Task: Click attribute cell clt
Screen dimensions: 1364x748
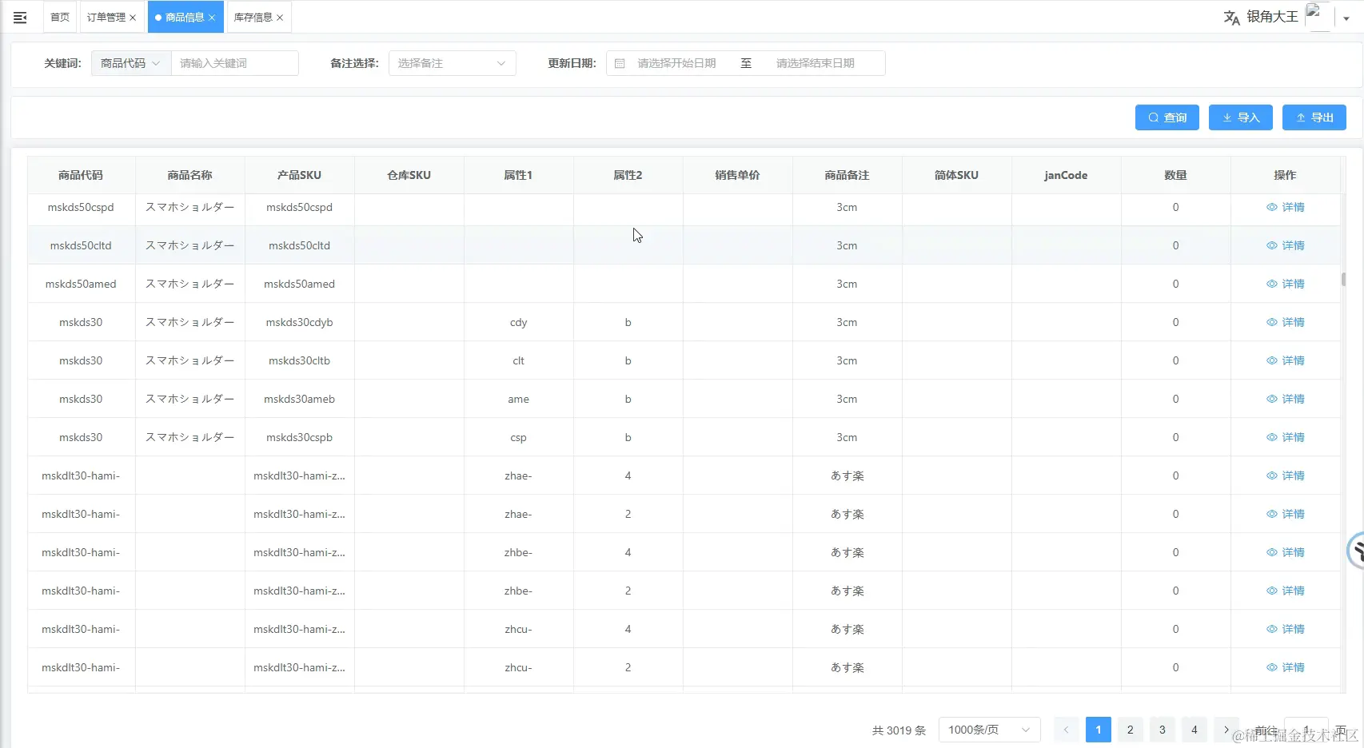Action: 519,360
